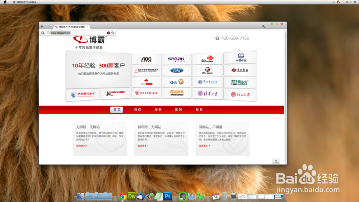
Task: Click the user icon in menu bar
Action: [x=338, y=2]
